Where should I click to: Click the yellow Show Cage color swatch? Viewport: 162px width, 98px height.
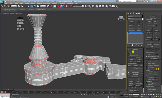[x=159, y=69]
